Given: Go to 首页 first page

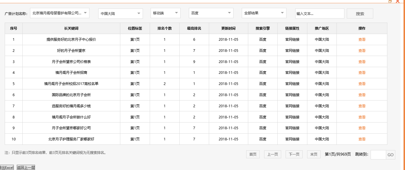Looking at the screenshot, I should click(x=252, y=154).
